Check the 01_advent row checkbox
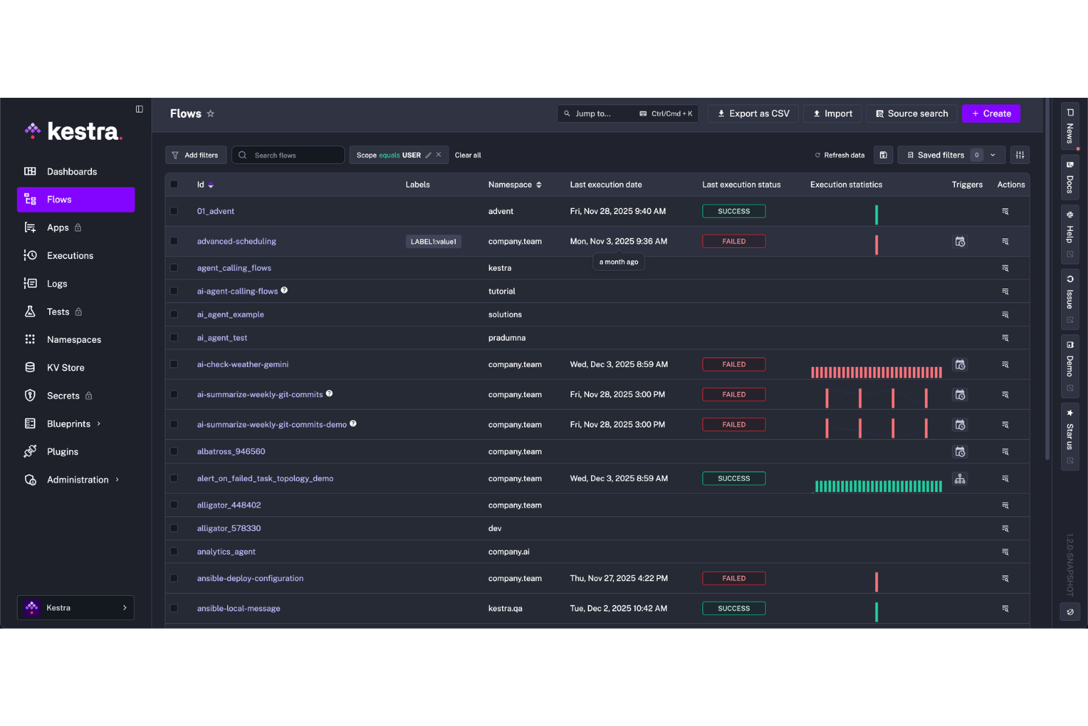 [x=174, y=211]
